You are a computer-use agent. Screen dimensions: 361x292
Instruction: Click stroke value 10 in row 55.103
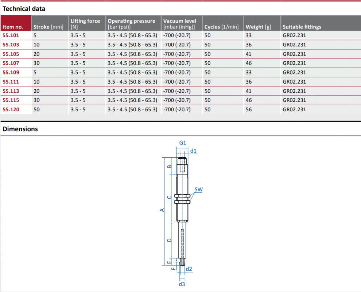[x=36, y=45]
